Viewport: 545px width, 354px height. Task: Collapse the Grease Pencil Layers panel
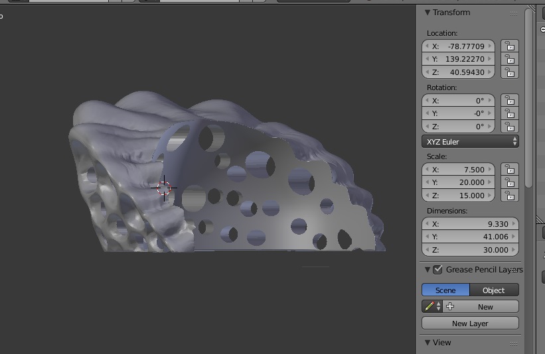point(428,270)
